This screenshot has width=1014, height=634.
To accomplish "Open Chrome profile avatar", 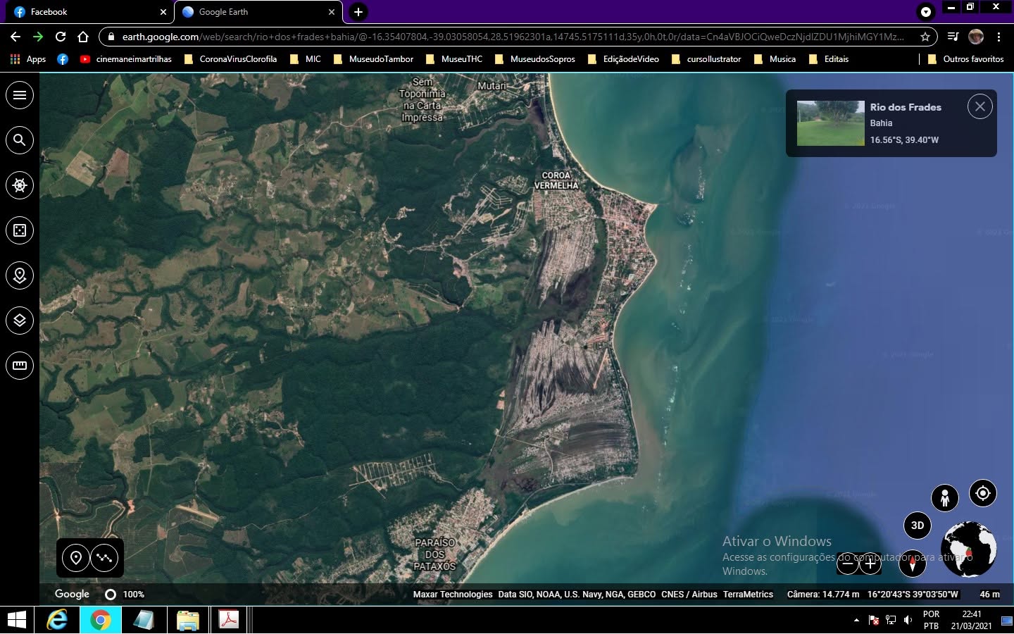I will [x=976, y=37].
